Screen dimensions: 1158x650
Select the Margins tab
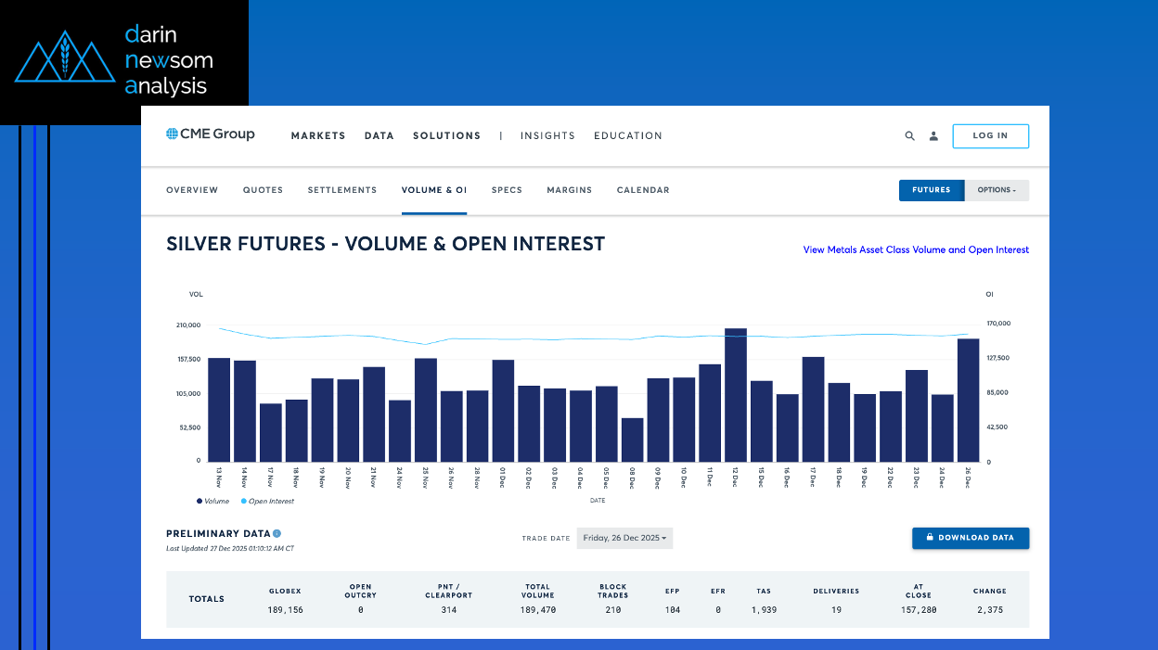click(569, 190)
